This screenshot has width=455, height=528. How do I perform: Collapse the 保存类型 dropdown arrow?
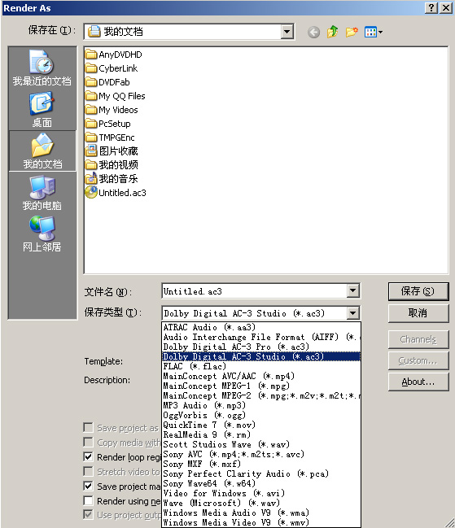click(352, 313)
